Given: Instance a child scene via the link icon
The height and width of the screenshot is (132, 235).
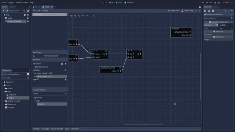Looking at the screenshot, I should (7, 11).
